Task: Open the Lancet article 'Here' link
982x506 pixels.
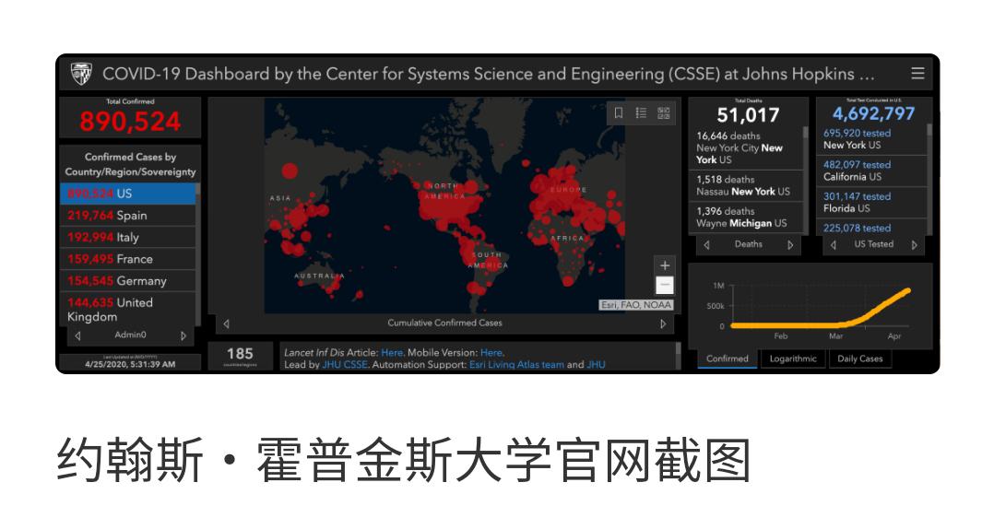Action: click(x=392, y=353)
